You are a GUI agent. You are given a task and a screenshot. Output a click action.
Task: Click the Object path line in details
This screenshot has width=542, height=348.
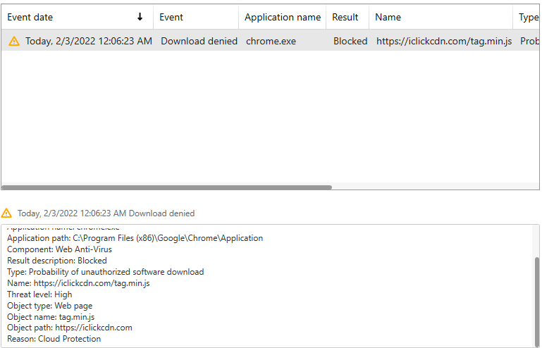pyautogui.click(x=69, y=328)
